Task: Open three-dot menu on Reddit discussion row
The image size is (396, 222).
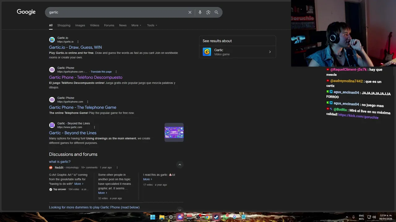Action: [x=117, y=167]
